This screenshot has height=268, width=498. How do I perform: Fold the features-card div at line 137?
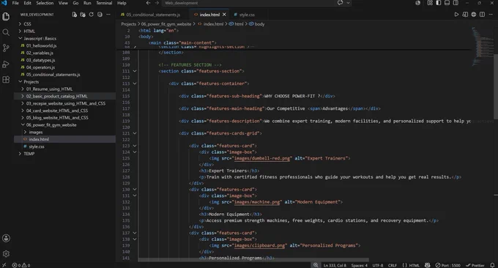coord(135,233)
